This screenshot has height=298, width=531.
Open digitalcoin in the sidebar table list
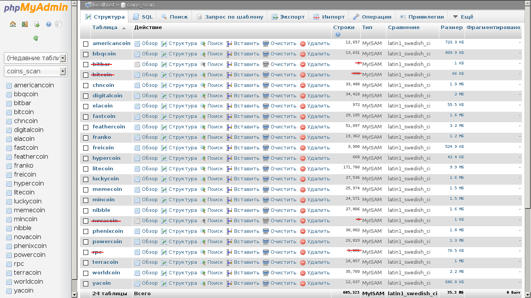tap(29, 130)
